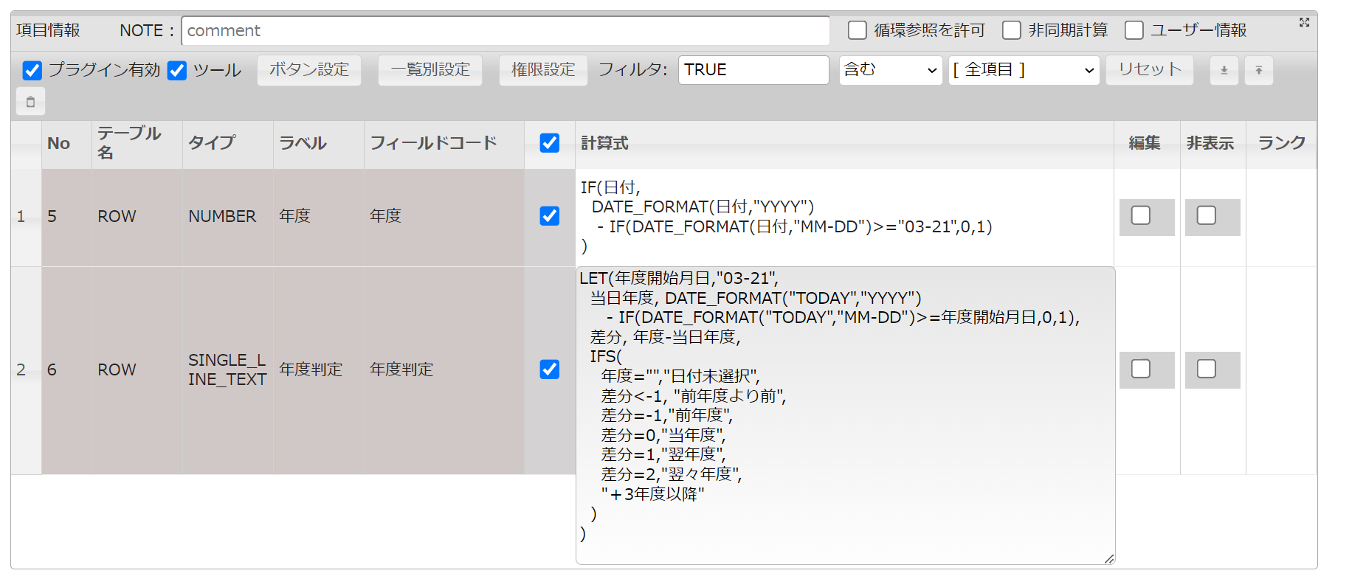The image size is (1366, 576).
Task: Click the resize handle of the formula textarea
Action: [x=1109, y=559]
